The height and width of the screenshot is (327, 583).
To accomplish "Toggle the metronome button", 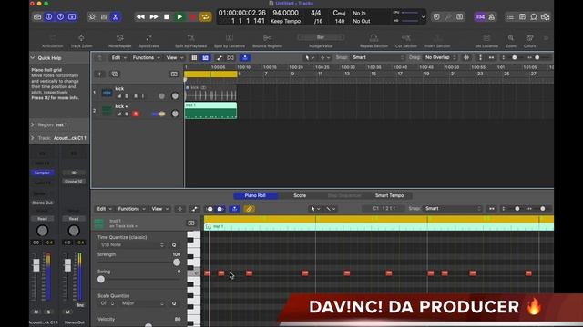I will (x=492, y=16).
